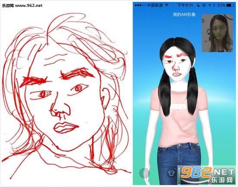Viewport: 238px width, 187px height.
Task: Click the 962.NET 乐游网 logo
Action: [x=207, y=175]
